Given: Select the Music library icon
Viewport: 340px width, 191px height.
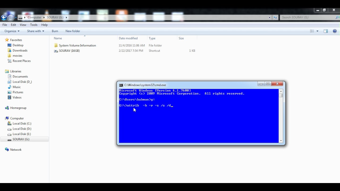Looking at the screenshot, I should pyautogui.click(x=10, y=87).
